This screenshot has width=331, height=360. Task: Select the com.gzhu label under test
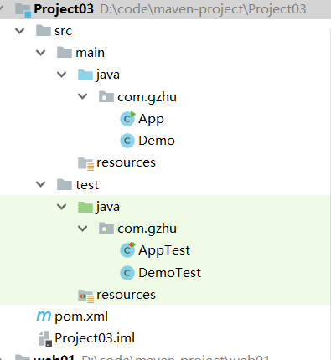147,229
